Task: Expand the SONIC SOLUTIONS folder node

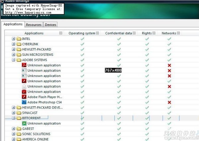Action: pyautogui.click(x=14, y=134)
